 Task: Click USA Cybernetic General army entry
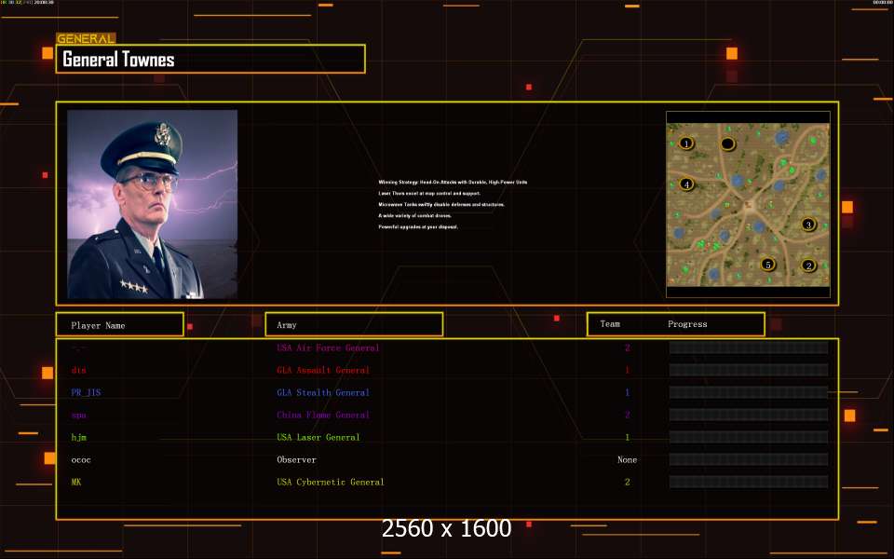331,482
